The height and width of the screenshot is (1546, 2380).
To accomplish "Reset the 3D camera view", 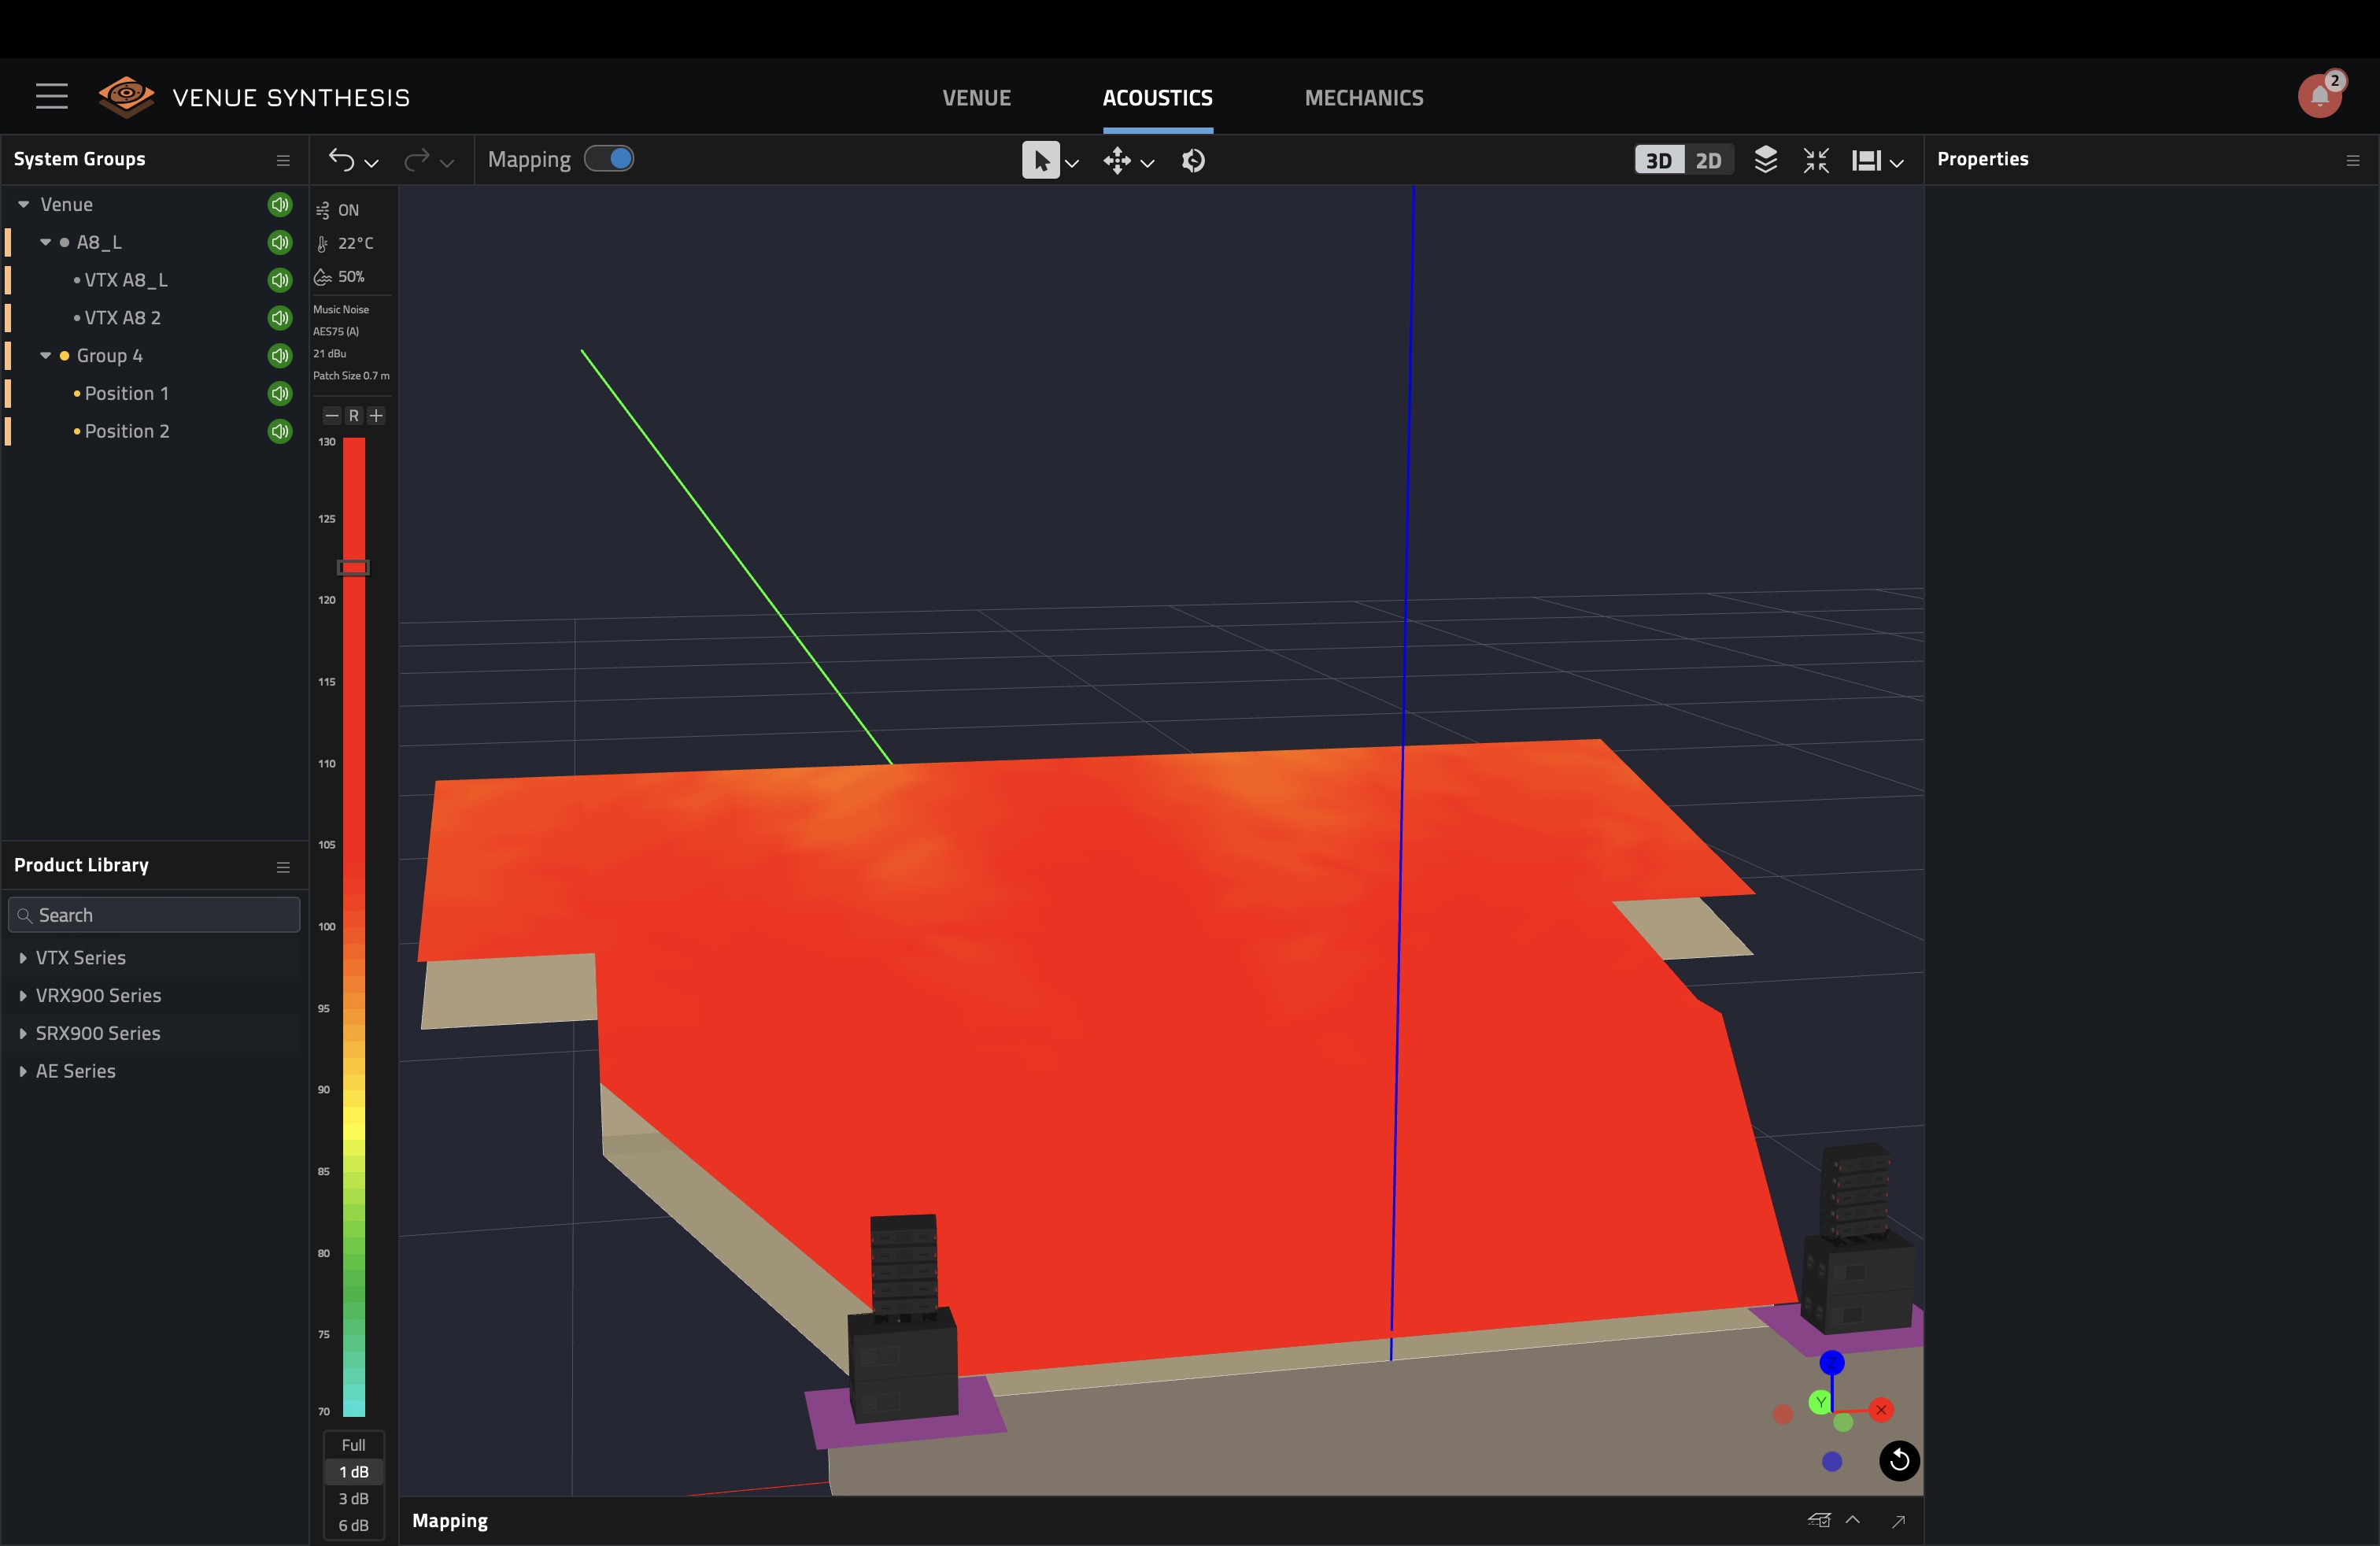I will (1899, 1461).
